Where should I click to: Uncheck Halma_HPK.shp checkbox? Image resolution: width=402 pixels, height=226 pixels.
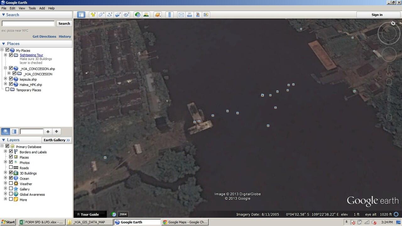11,84
